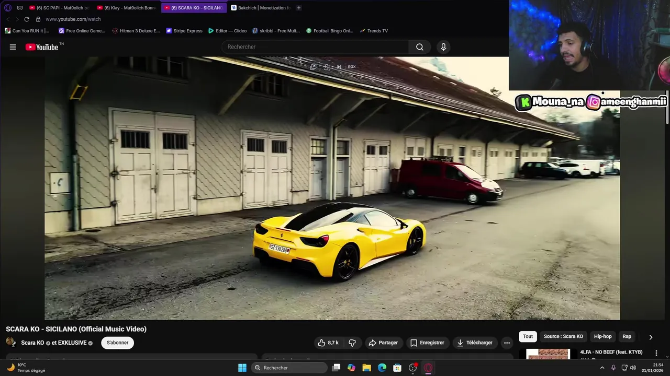
Task: Click the 4LFA - NO BEEF video thumbnail
Action: coord(548,354)
